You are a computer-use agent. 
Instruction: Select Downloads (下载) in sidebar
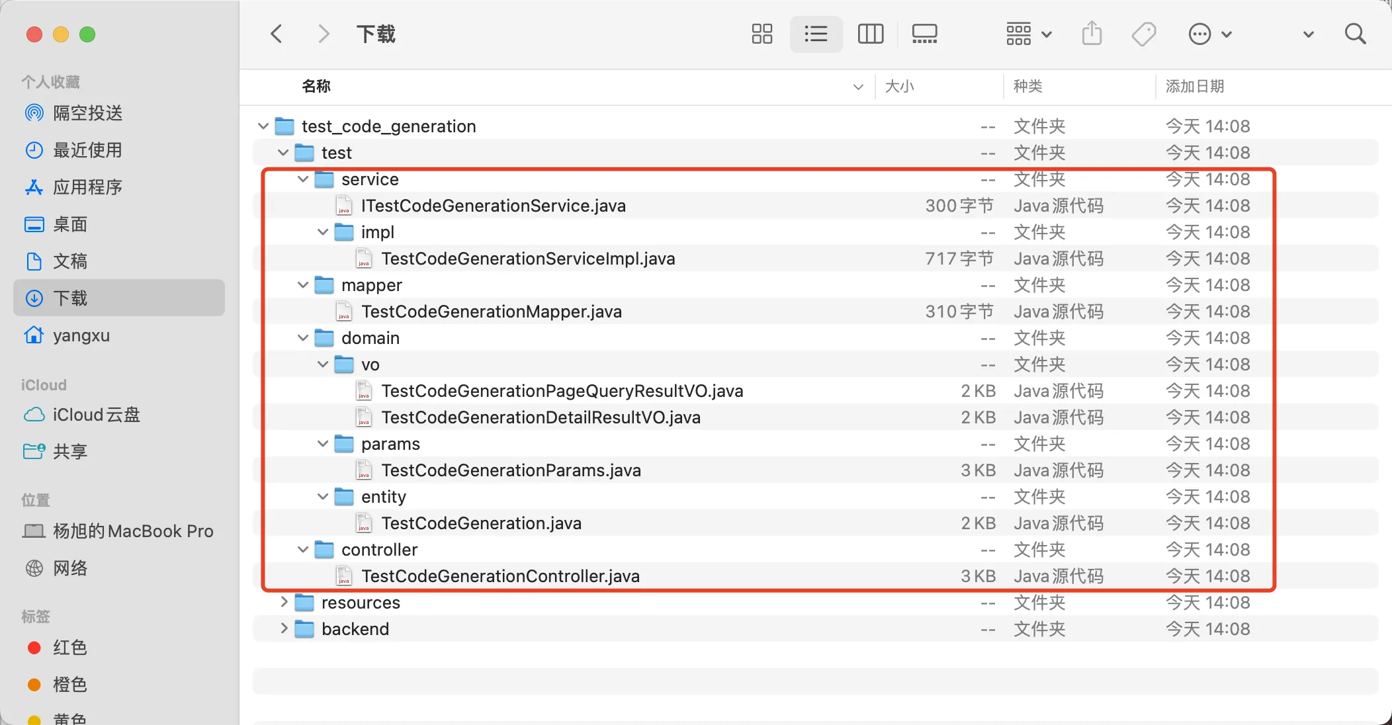point(119,298)
